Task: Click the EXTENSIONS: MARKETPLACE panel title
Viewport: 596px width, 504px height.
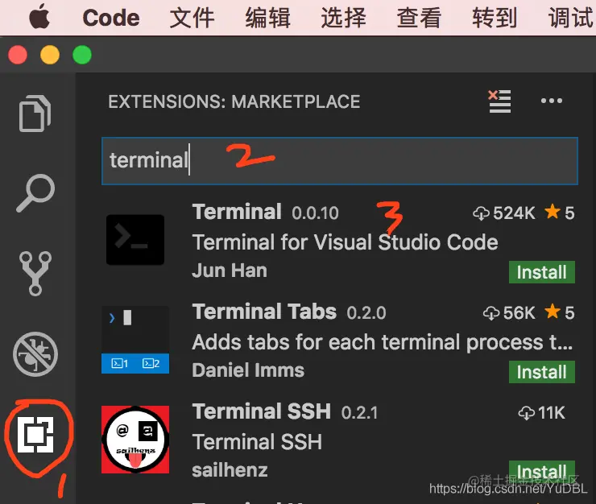Action: pyautogui.click(x=234, y=101)
